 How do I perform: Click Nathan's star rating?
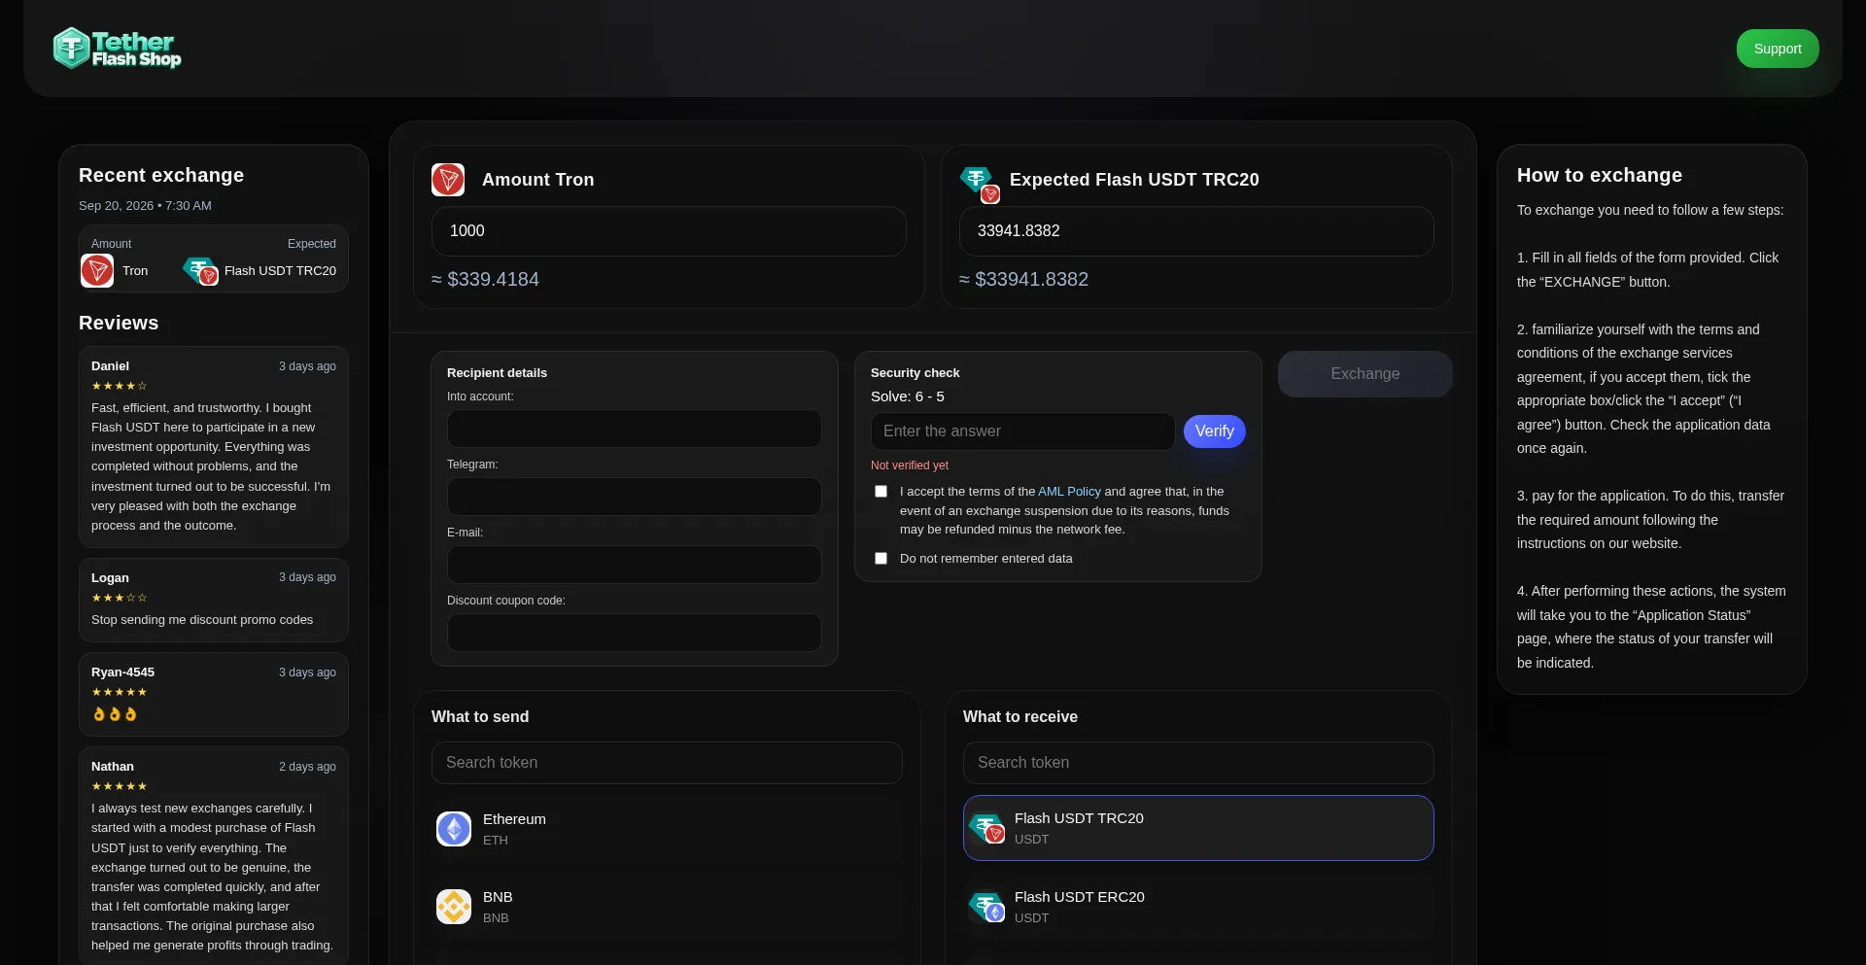[119, 786]
